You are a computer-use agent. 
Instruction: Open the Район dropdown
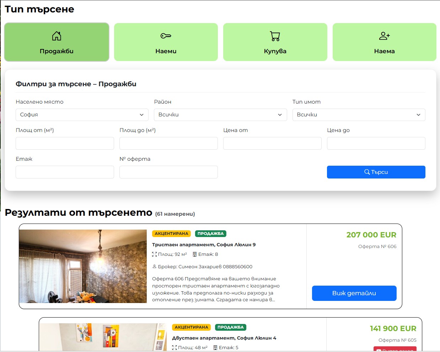coord(220,115)
